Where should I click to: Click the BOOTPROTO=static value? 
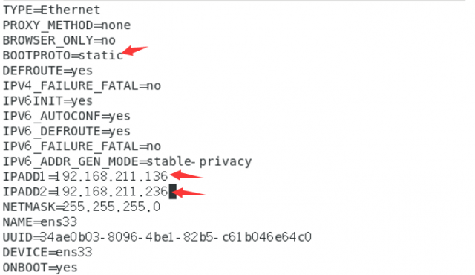click(101, 56)
